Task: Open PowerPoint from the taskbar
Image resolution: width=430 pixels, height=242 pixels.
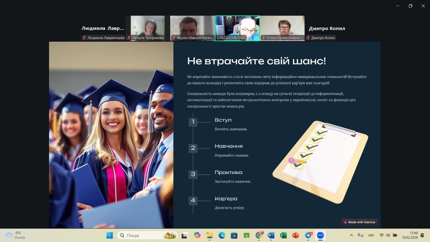Action: 296,235
